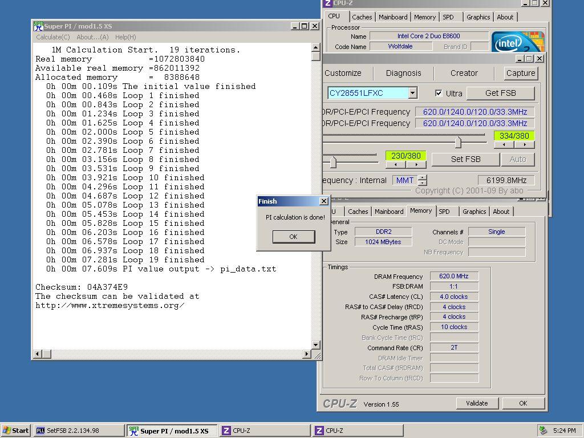Viewport: 584px width, 438px height.
Task: Increase the MMT spinner value
Action: (x=423, y=178)
